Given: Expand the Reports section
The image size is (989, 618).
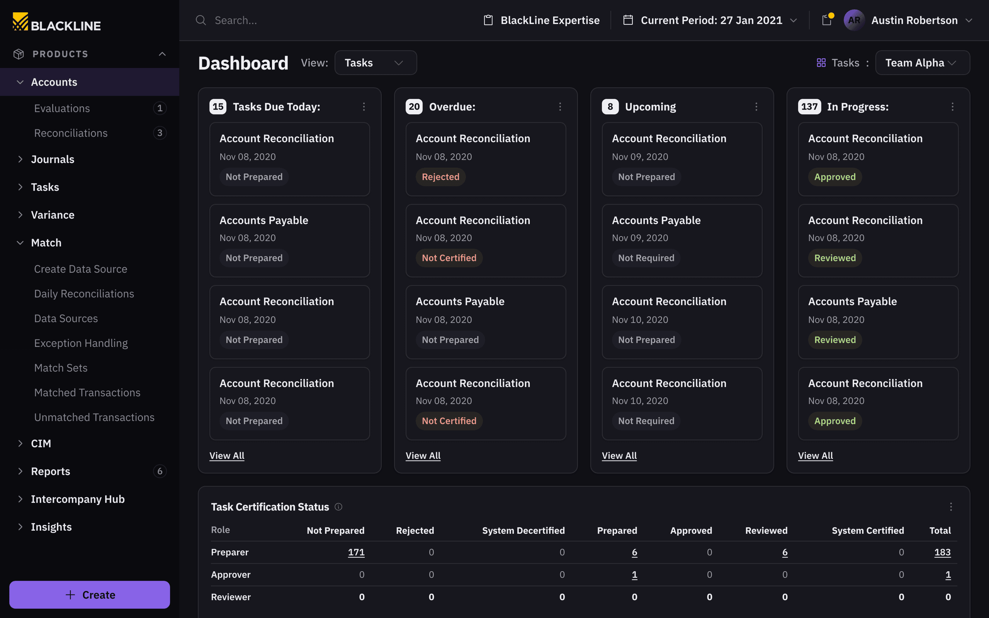Looking at the screenshot, I should tap(20, 471).
